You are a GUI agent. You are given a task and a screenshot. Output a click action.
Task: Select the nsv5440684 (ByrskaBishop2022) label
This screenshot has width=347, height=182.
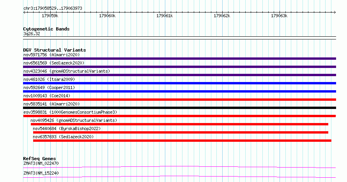(67, 128)
